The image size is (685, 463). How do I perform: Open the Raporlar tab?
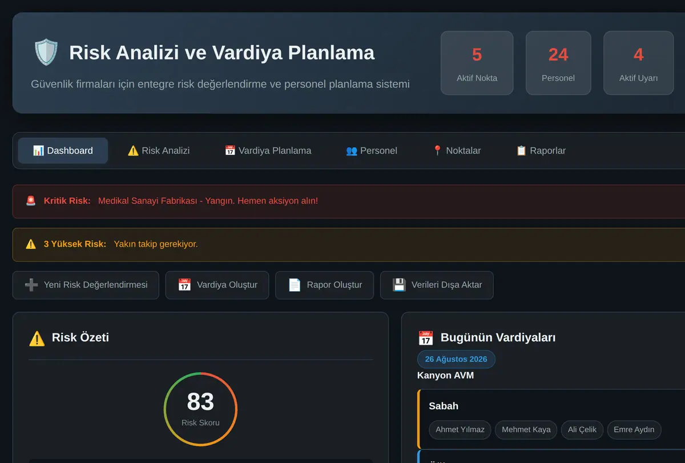pos(541,151)
